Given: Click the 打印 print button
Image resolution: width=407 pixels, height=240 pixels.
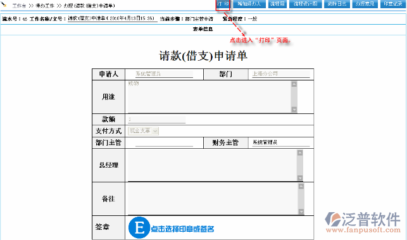Looking at the screenshot, I should [x=223, y=4].
